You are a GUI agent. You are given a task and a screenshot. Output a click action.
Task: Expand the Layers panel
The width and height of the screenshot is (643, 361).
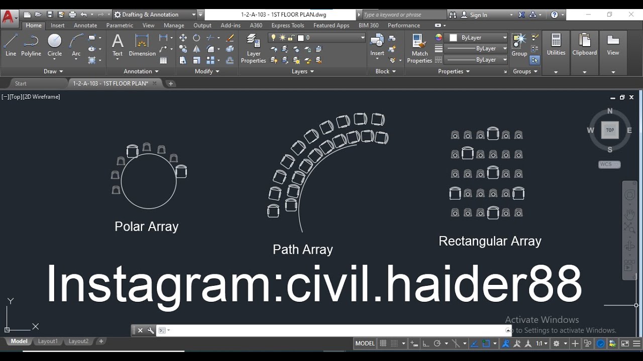coord(302,71)
